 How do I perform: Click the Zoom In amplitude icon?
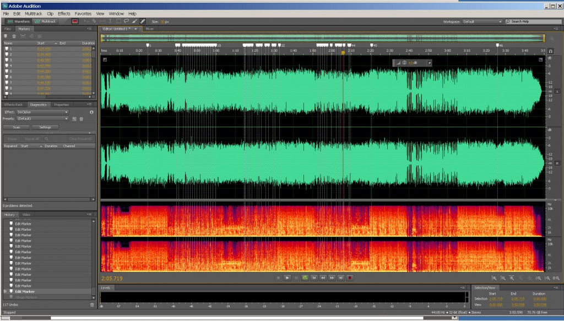(x=494, y=278)
